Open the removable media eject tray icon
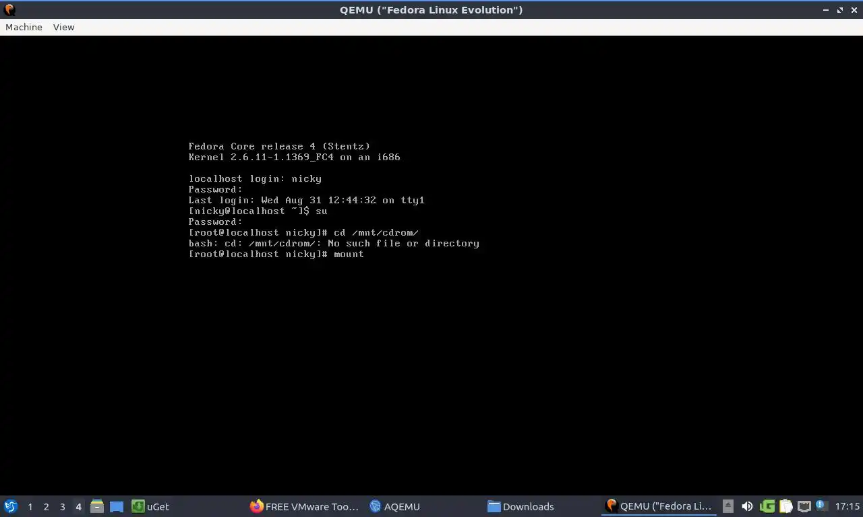Image resolution: width=863 pixels, height=517 pixels. (x=728, y=506)
